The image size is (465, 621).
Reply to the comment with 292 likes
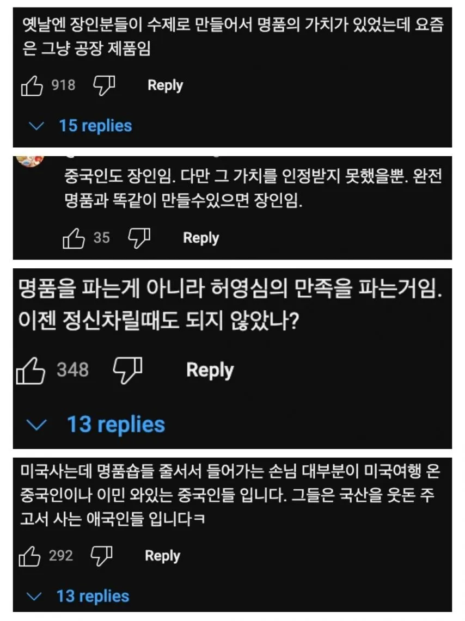coord(162,556)
